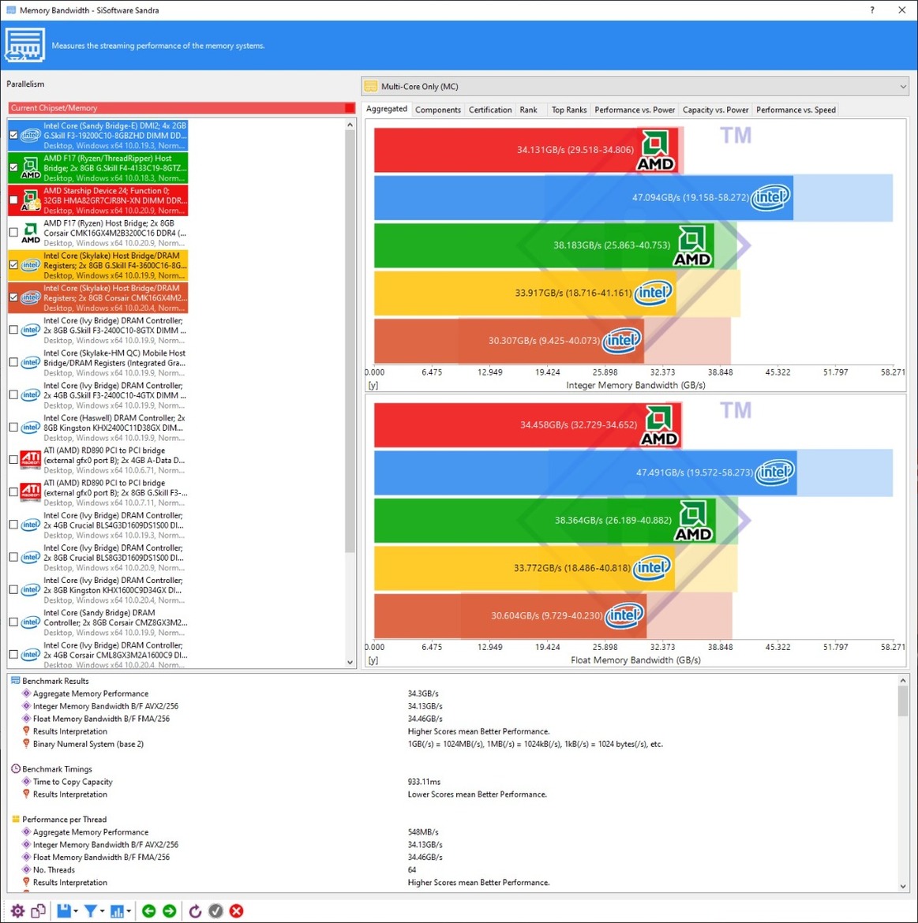Click the chipset list vertical scrollbar thumb
918x923 pixels.
tap(350, 342)
